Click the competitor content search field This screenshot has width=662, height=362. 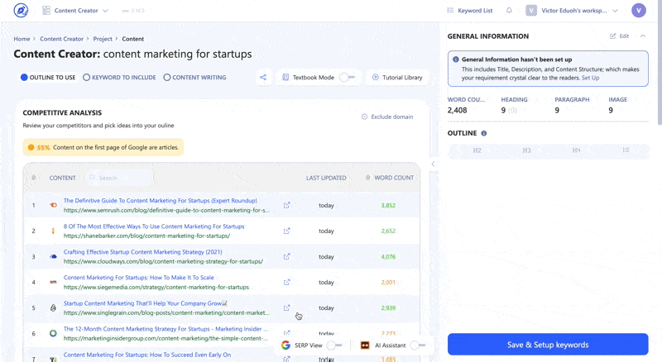tap(119, 178)
